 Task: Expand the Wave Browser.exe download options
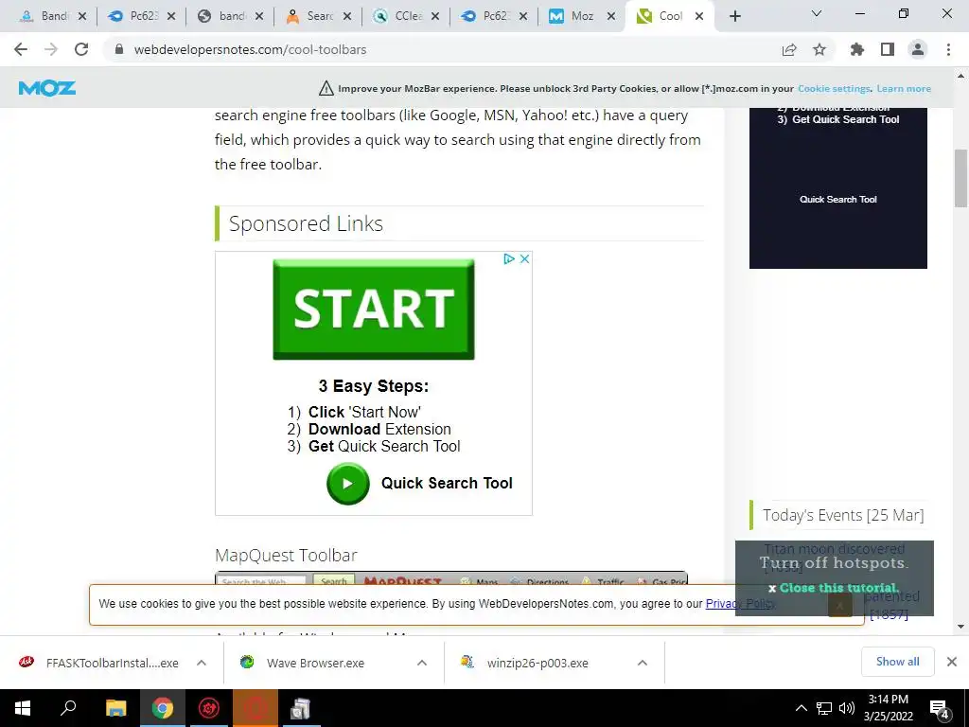422,663
